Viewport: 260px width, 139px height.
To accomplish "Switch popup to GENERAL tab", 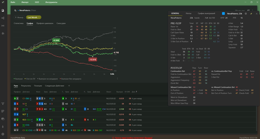I will click(x=175, y=13).
